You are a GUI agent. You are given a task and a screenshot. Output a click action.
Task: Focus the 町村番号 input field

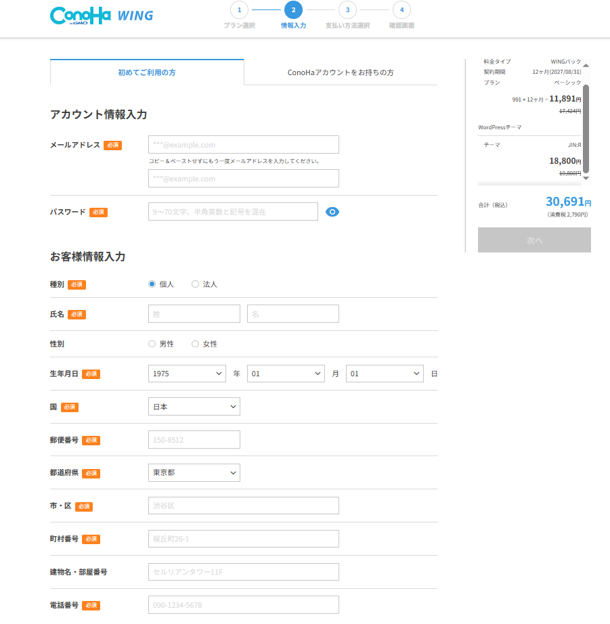point(244,539)
